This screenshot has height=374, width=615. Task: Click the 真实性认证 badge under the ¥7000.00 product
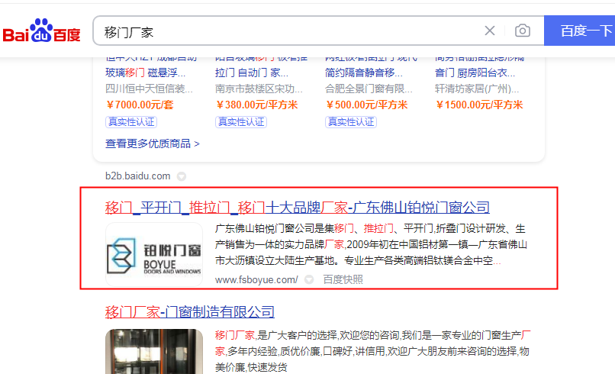pyautogui.click(x=130, y=122)
